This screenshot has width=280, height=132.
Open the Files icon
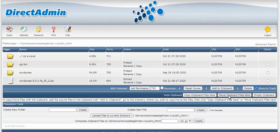tap(68, 29)
